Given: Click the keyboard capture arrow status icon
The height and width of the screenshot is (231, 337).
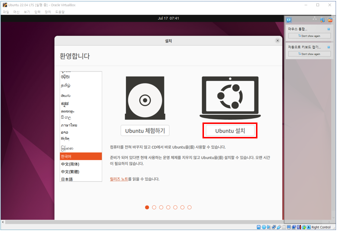Looking at the screenshot, I should tap(309, 227).
